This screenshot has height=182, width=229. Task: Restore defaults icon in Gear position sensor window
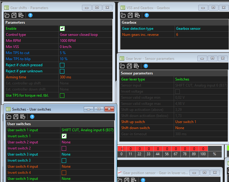pos(134,180)
